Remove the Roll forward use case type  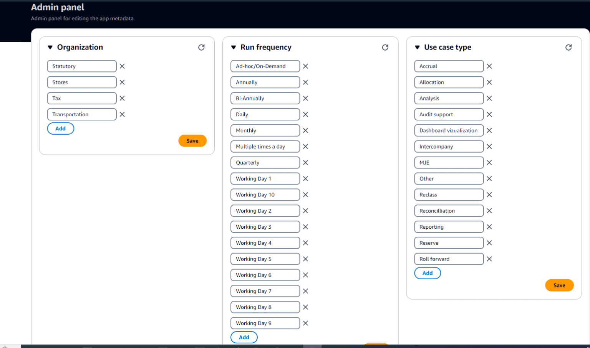(x=489, y=259)
